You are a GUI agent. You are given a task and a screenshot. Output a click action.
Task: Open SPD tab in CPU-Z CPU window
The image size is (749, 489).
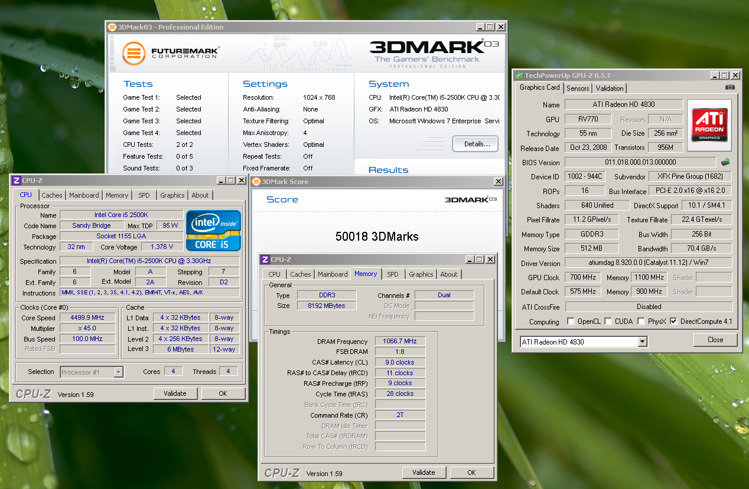[144, 195]
